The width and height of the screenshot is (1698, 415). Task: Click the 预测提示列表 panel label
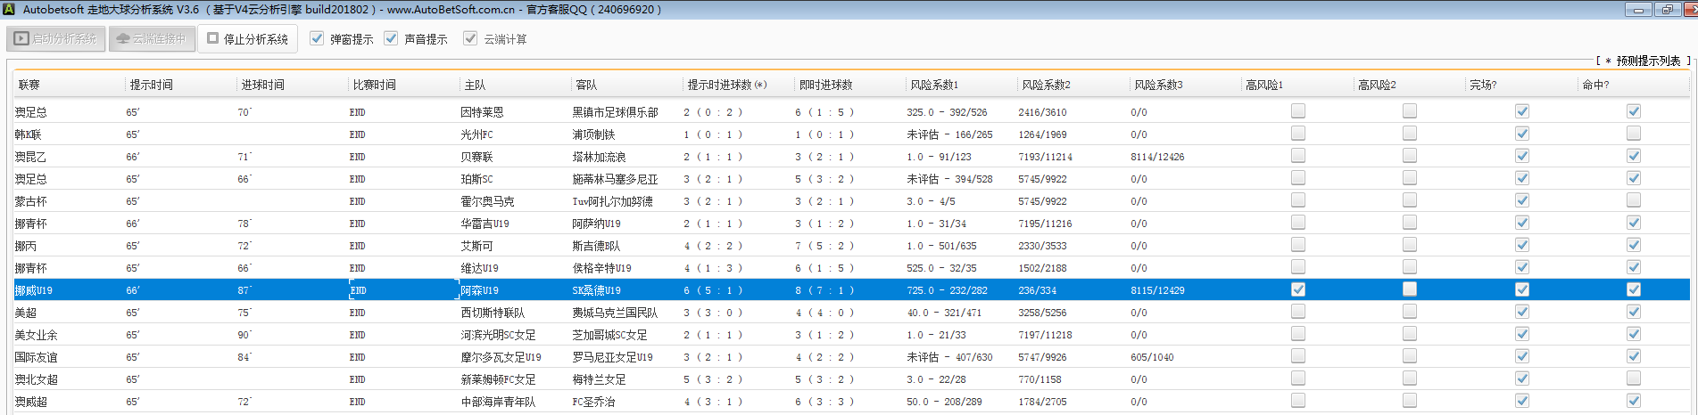tap(1647, 61)
